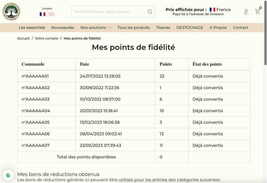Click Date column header
This screenshot has height=183, width=267.
point(85,64)
